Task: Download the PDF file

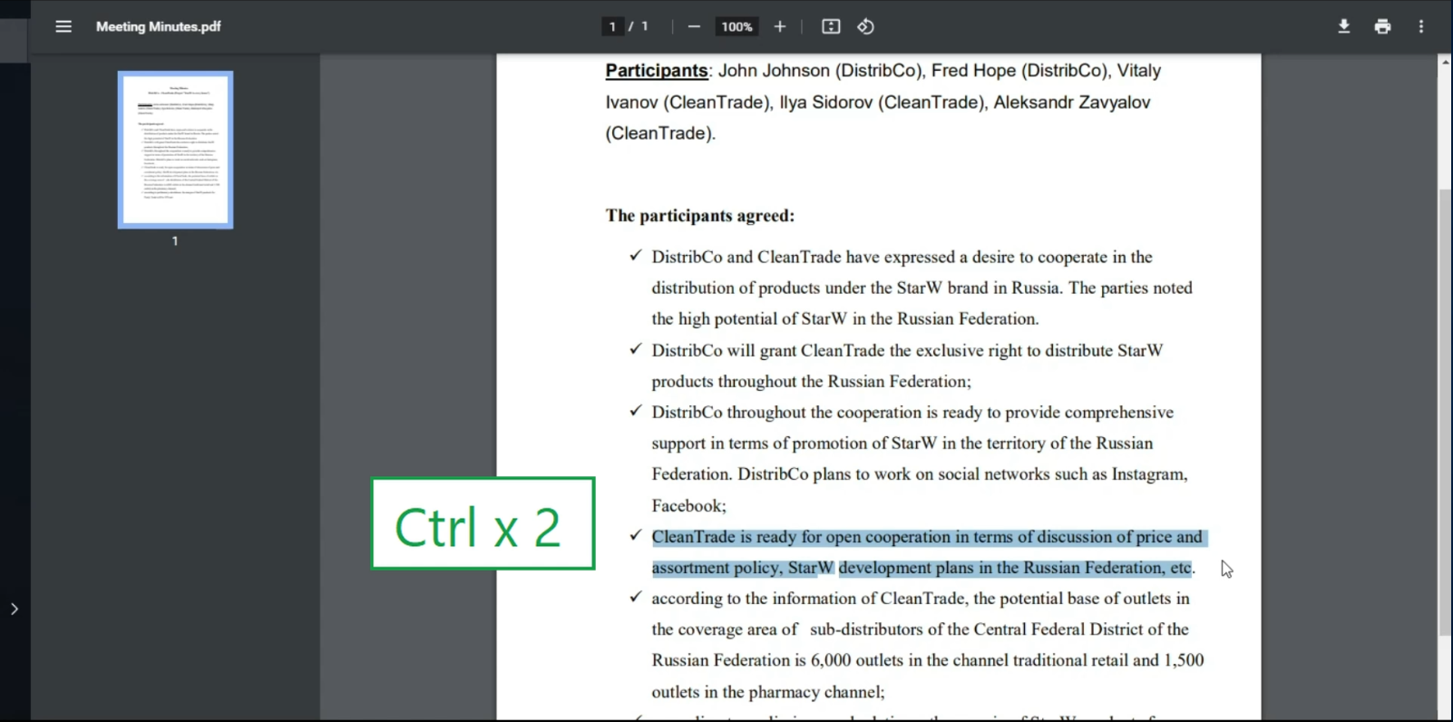Action: tap(1344, 26)
